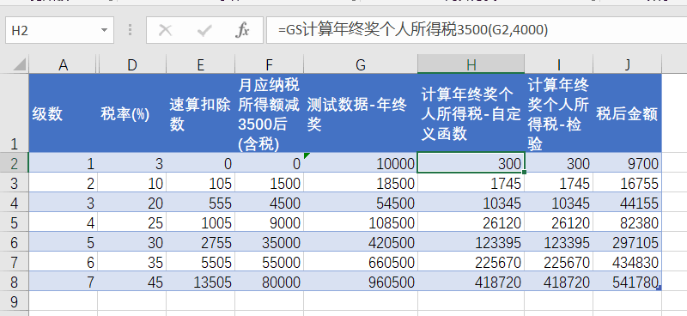Select row 8 header
The image size is (687, 316).
(x=14, y=282)
